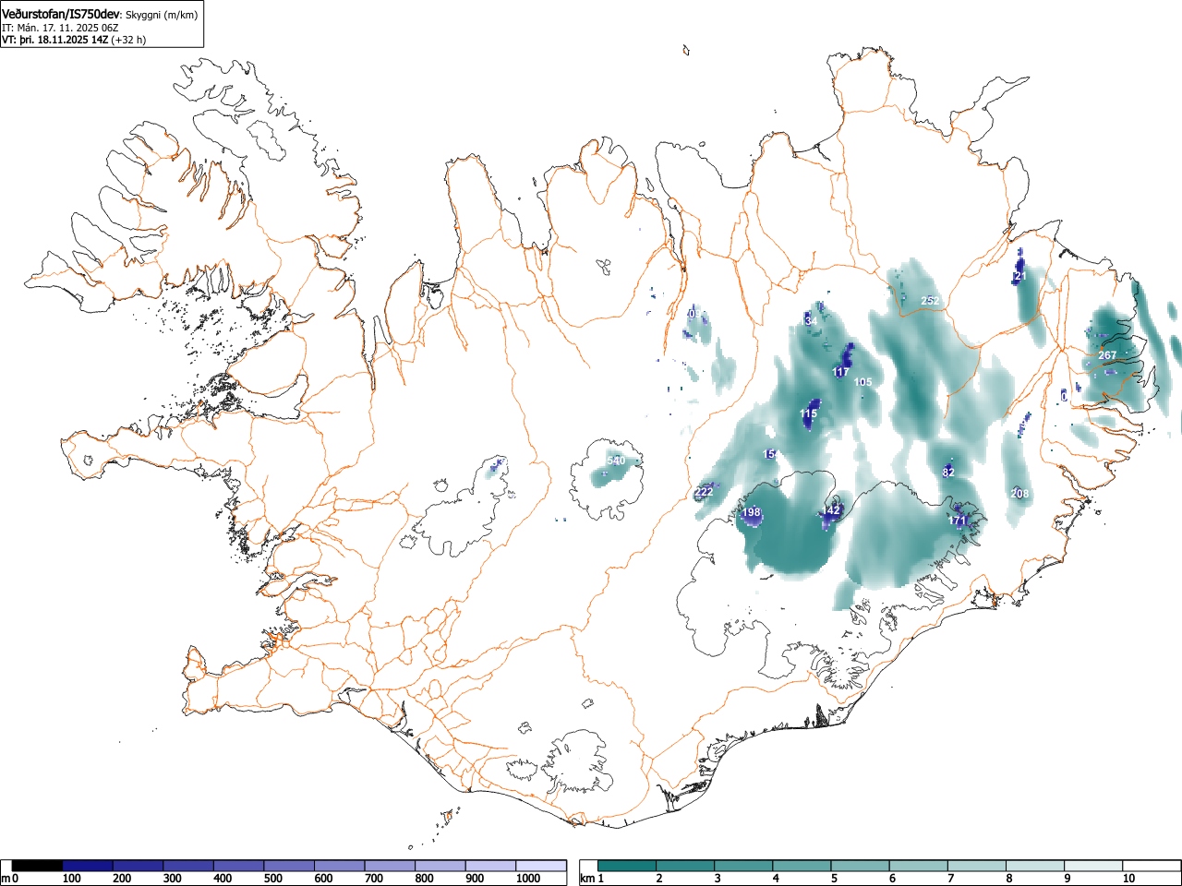The width and height of the screenshot is (1182, 886).
Task: Click the 198 visibility value on the map
Action: (x=751, y=512)
